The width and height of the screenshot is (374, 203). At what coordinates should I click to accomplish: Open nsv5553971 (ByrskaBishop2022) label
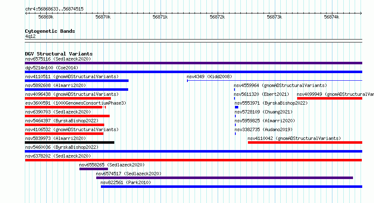pyautogui.click(x=271, y=103)
